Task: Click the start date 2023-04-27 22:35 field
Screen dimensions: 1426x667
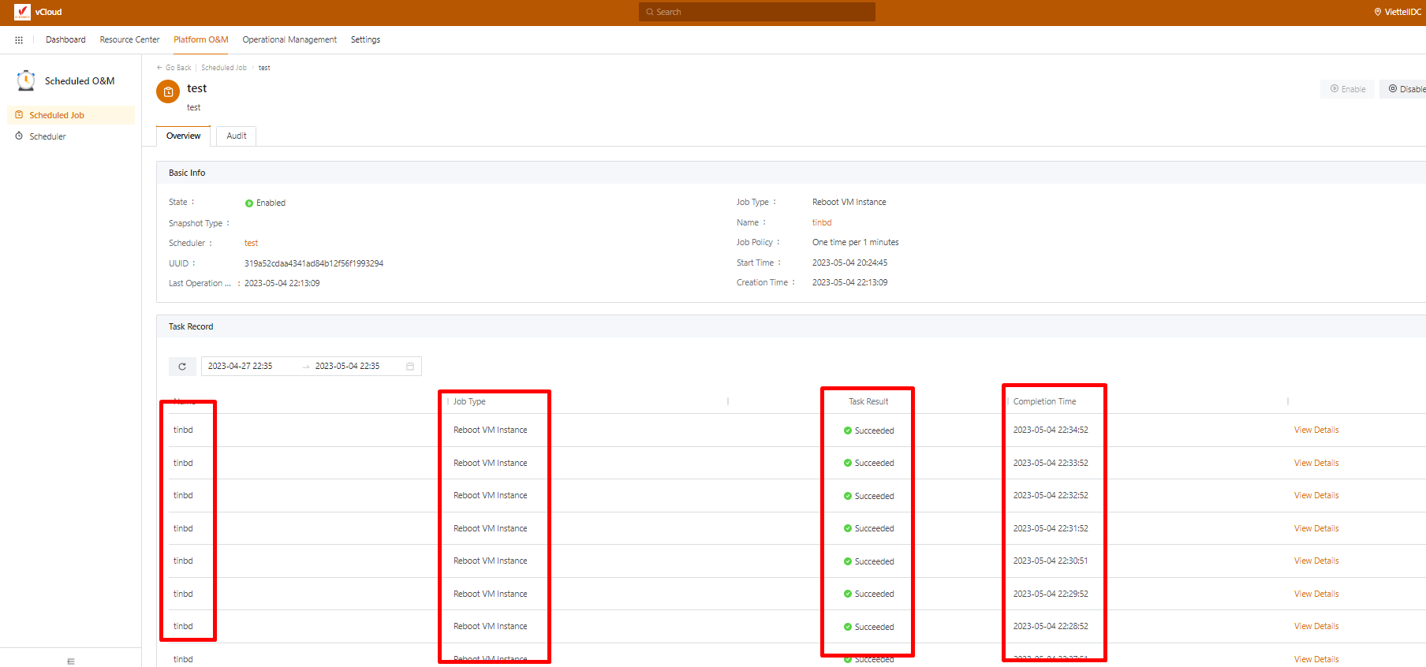Action: point(240,366)
